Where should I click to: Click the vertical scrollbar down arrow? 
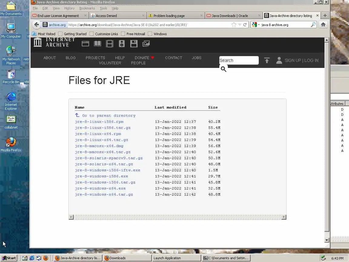click(x=327, y=240)
